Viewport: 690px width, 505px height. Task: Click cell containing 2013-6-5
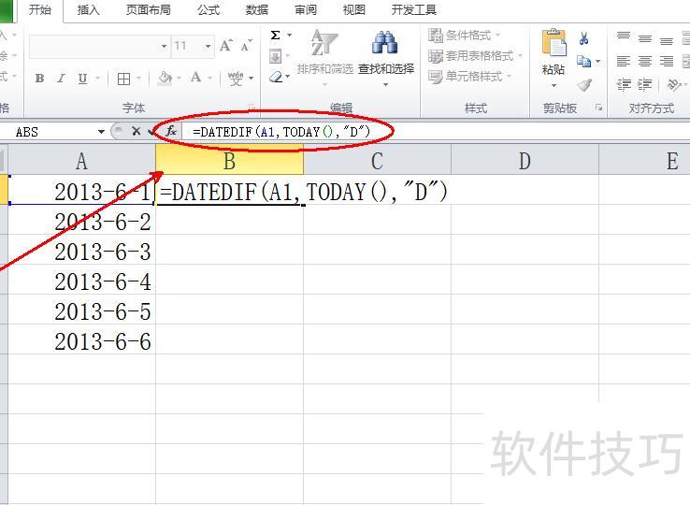tap(82, 310)
